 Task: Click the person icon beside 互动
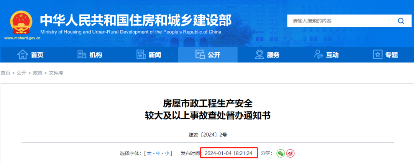point(319,55)
